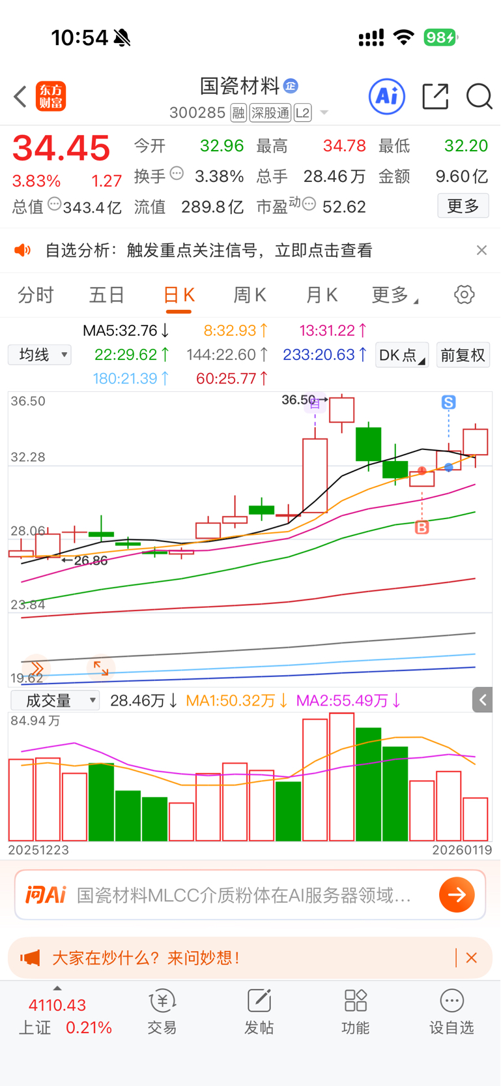Tap the muted bell icon in status bar
The height and width of the screenshot is (1086, 501).
pyautogui.click(x=122, y=38)
